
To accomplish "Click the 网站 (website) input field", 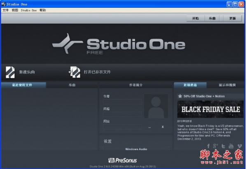I will coord(122,127).
